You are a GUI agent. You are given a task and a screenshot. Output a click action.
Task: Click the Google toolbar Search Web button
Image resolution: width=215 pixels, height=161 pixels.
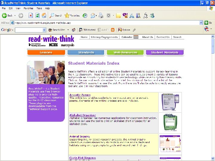57,30
